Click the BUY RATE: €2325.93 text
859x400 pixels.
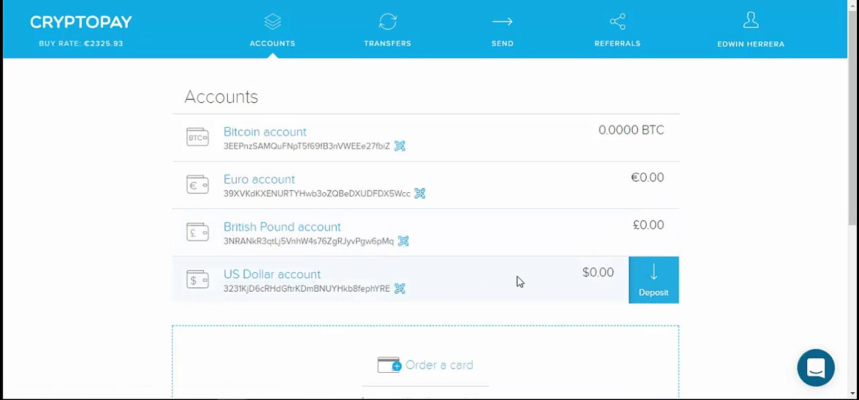(81, 43)
